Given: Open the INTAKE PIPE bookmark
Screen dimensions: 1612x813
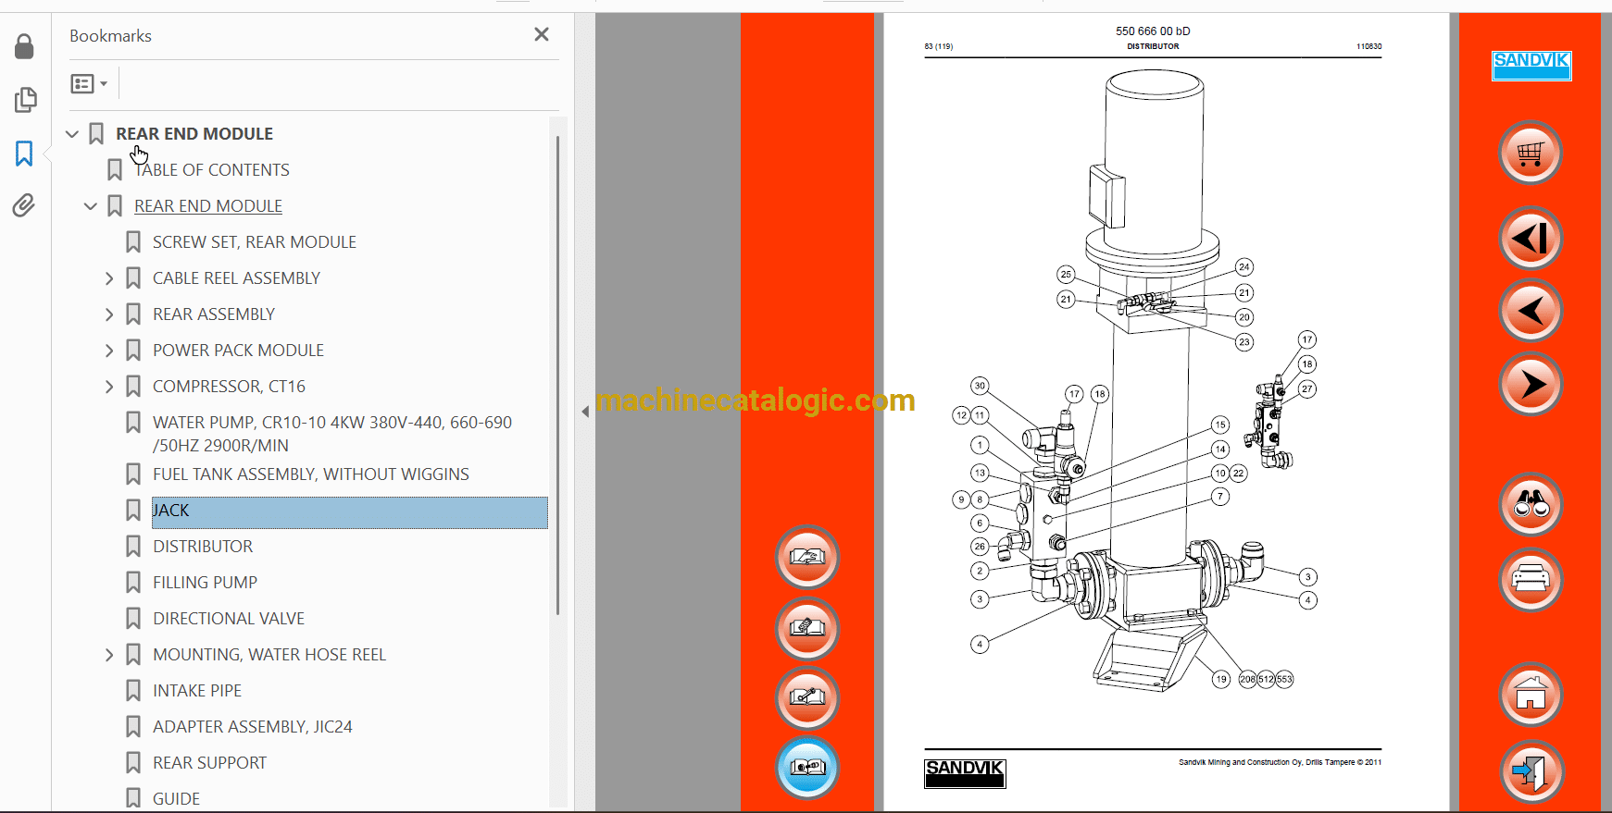Looking at the screenshot, I should [197, 691].
